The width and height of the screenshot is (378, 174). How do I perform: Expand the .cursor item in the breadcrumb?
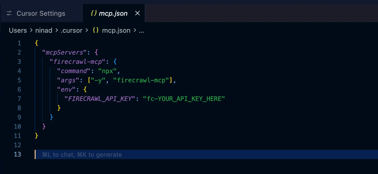coord(72,30)
